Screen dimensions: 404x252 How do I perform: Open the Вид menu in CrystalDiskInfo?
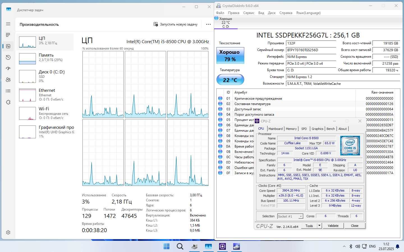(x=261, y=13)
